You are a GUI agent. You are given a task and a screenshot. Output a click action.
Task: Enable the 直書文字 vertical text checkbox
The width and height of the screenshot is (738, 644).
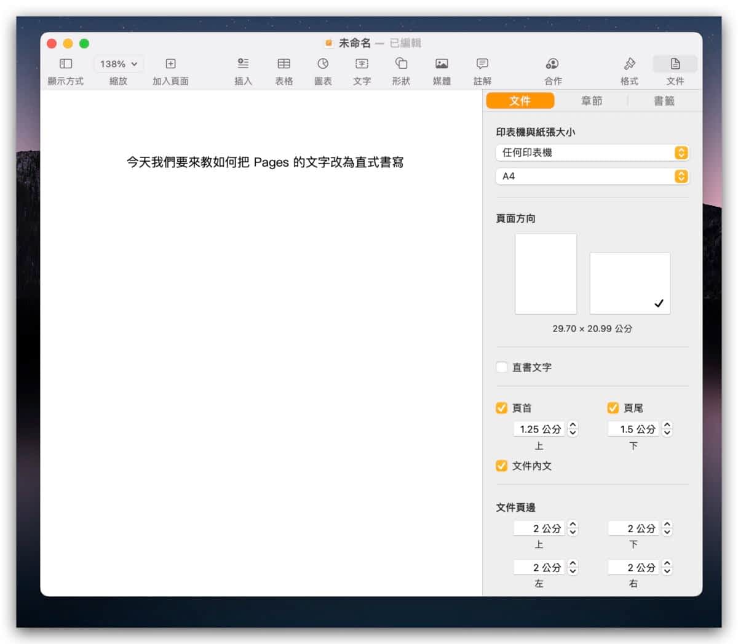tap(502, 367)
